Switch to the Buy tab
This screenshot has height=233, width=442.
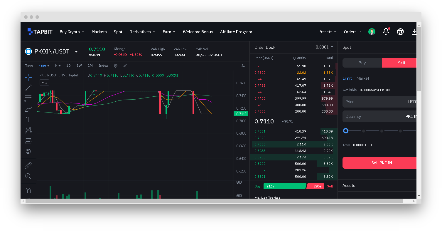(x=362, y=63)
